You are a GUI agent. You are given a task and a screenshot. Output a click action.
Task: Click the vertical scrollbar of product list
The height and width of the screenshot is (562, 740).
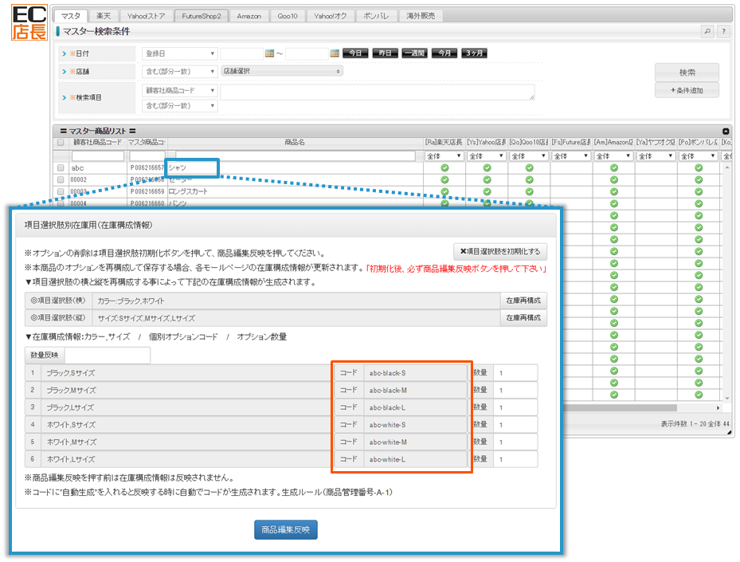pyautogui.click(x=726, y=279)
